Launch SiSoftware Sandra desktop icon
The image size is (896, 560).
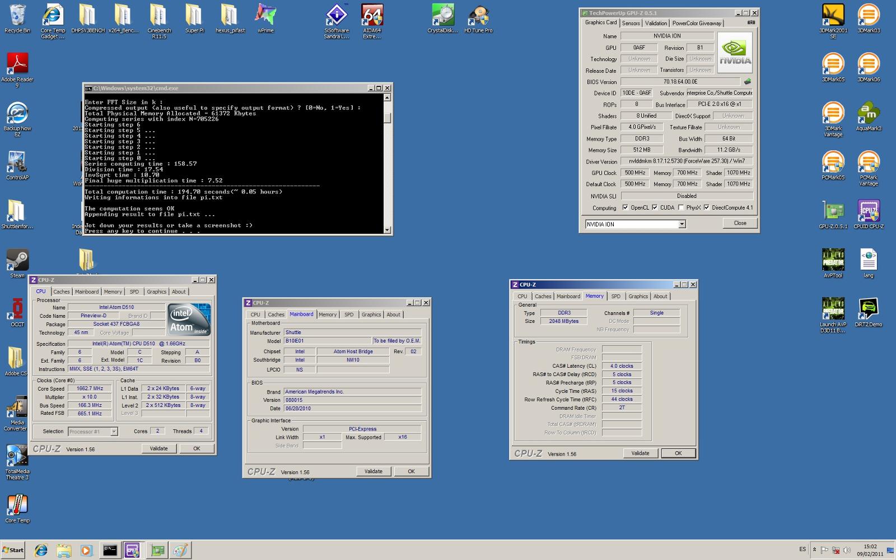click(337, 21)
